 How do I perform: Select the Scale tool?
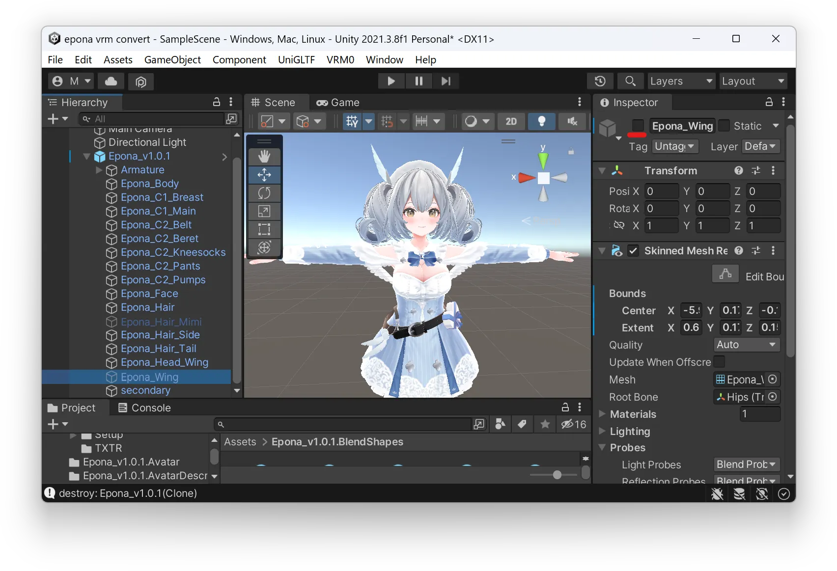coord(264,211)
